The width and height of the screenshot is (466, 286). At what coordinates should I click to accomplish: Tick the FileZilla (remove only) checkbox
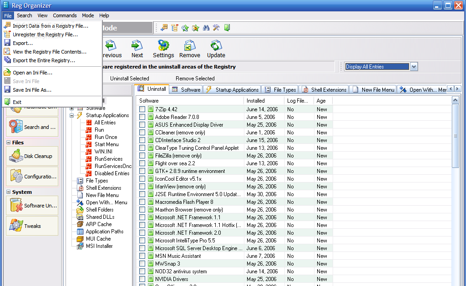pyautogui.click(x=142, y=156)
